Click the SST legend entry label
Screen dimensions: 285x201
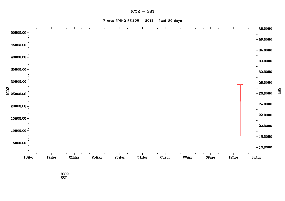coord(64,178)
